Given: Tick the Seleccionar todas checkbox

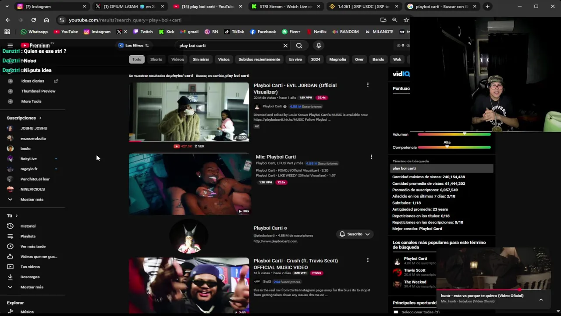Looking at the screenshot, I should tap(396, 312).
